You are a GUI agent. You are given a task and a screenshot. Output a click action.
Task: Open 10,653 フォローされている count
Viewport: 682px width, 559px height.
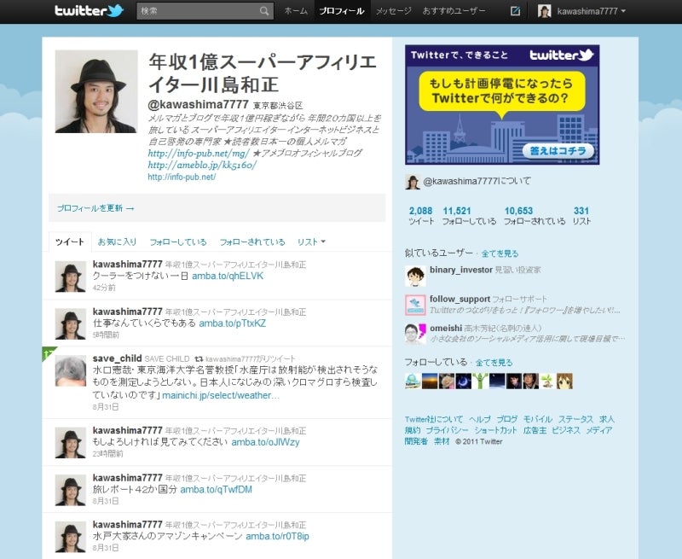[x=535, y=216]
